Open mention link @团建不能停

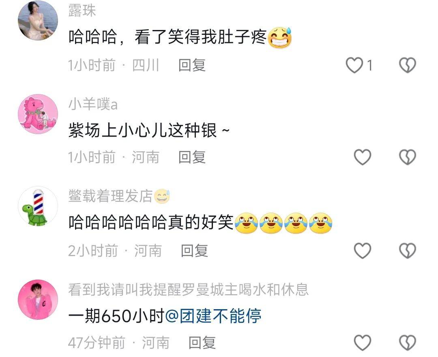213,316
